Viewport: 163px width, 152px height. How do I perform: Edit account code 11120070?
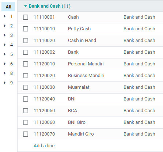[x=44, y=134]
